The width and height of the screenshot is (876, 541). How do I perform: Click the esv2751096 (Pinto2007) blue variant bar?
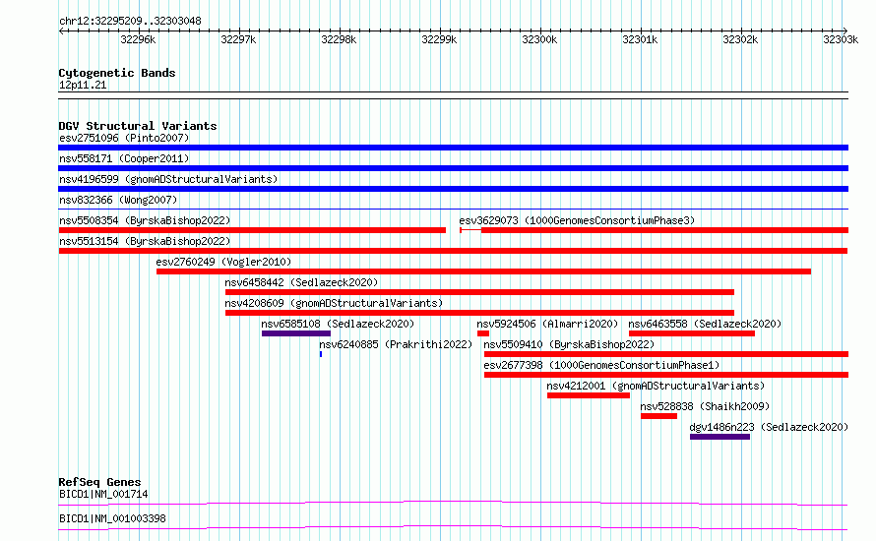pos(453,148)
